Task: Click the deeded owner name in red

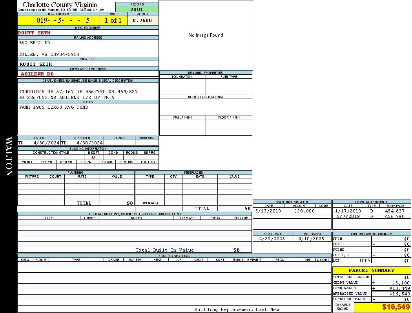Action: [35, 33]
